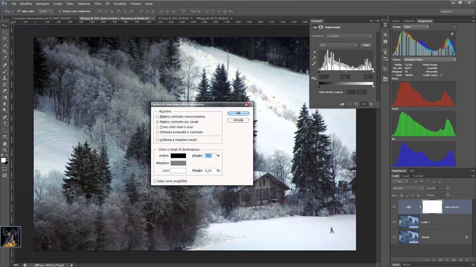Select the Gradient tool
This screenshot has height=267, width=476.
(5, 97)
